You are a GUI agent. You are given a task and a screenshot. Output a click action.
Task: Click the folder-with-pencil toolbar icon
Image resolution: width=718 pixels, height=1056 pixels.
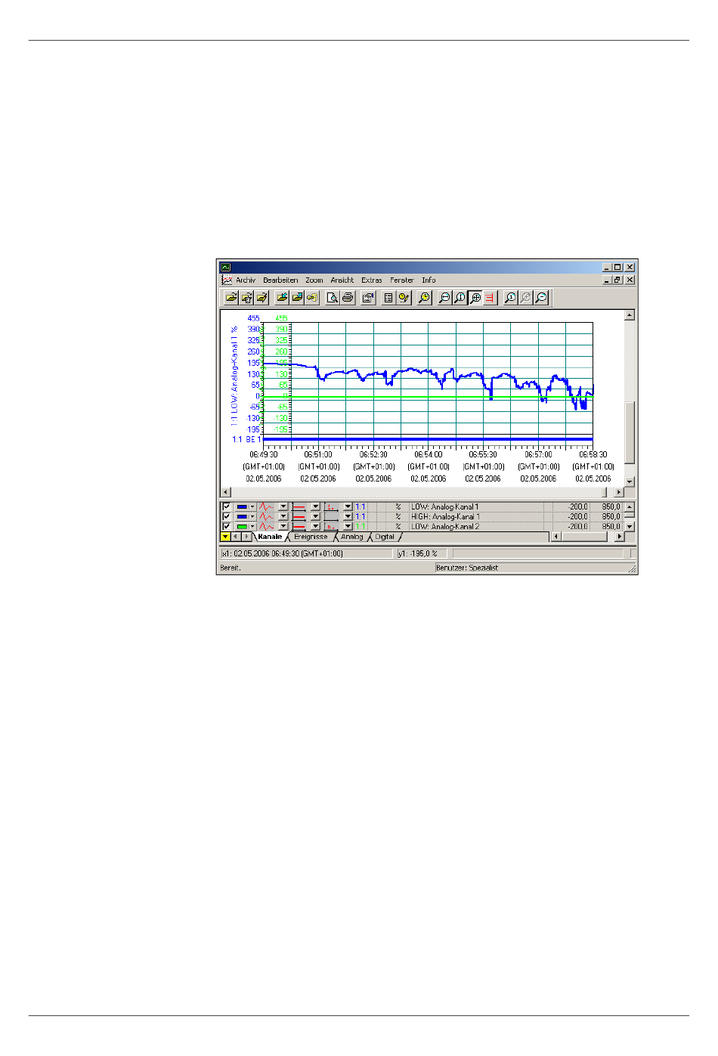262,298
